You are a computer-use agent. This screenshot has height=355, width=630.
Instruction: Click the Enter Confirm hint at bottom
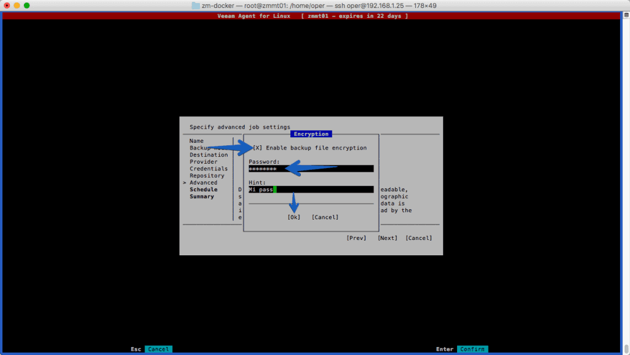462,349
